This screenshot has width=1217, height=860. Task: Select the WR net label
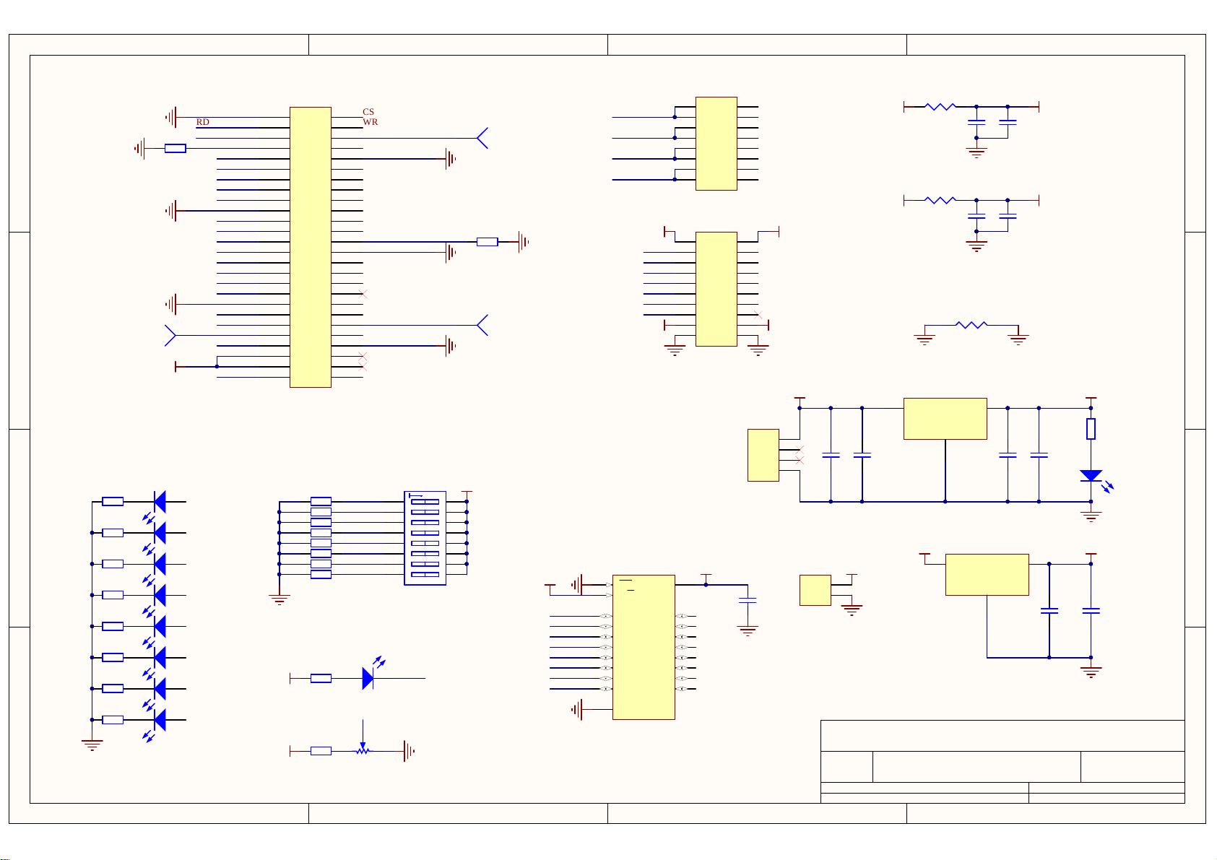(x=370, y=122)
